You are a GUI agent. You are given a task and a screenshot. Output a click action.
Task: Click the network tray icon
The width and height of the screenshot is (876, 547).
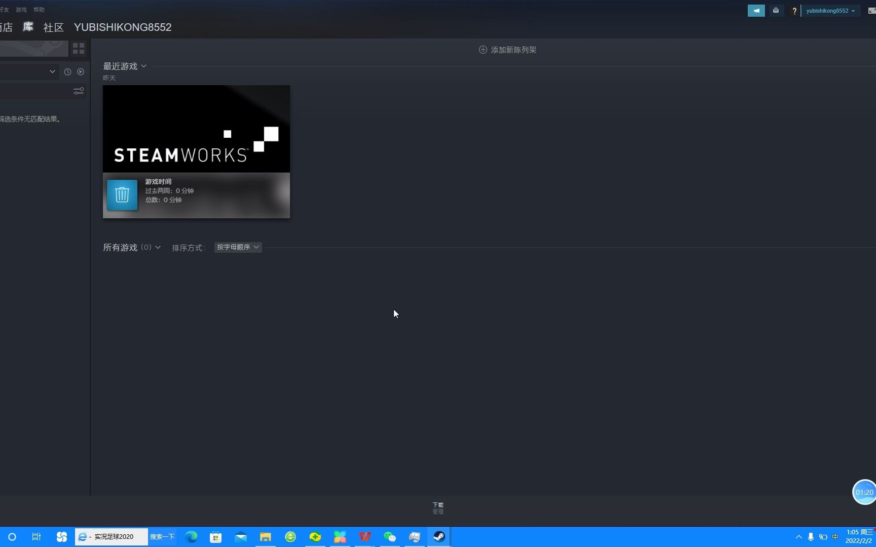823,537
